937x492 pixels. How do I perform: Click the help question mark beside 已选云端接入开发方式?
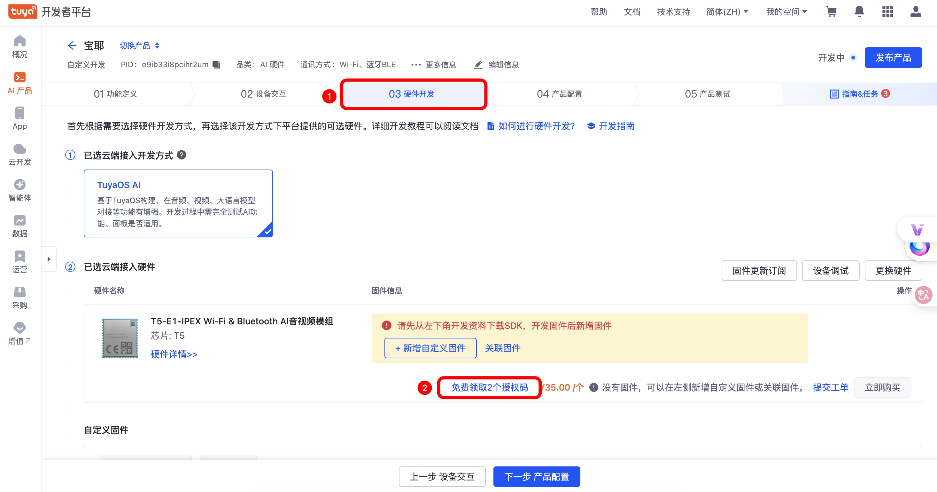click(182, 155)
